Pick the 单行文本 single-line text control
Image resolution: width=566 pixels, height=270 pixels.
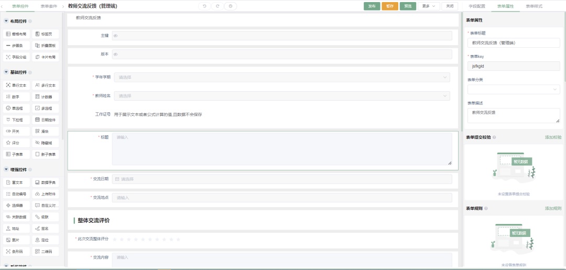click(16, 85)
